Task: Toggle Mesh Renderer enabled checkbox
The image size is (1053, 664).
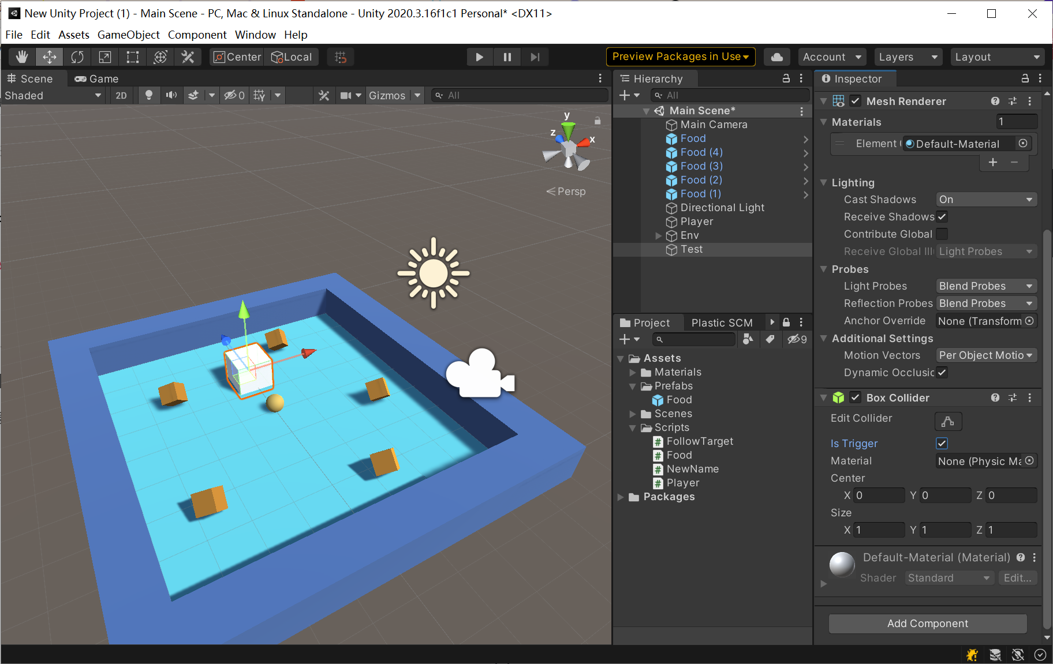Action: tap(856, 101)
